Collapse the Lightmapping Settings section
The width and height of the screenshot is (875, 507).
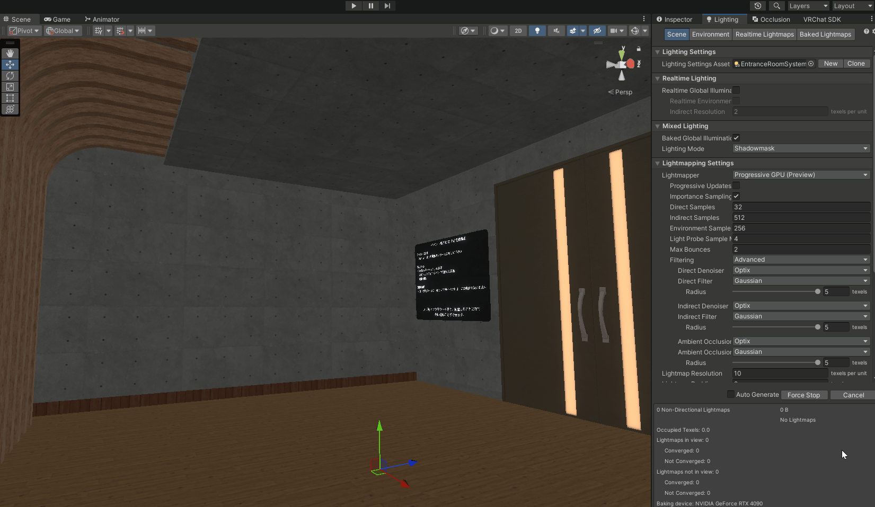(658, 163)
